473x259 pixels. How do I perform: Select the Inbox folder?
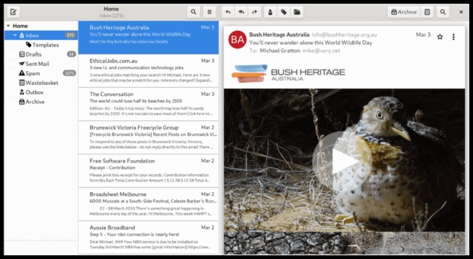click(41, 35)
